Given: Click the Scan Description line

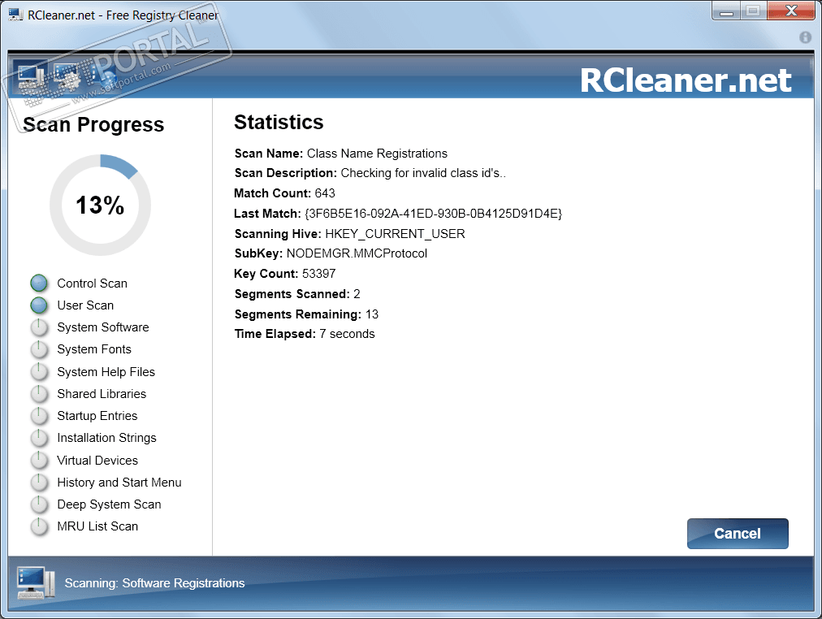Looking at the screenshot, I should click(370, 173).
